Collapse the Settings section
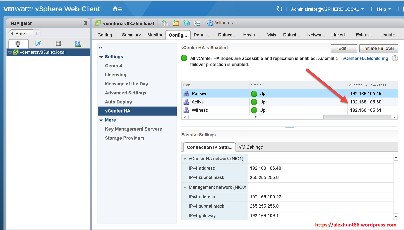 click(x=101, y=57)
